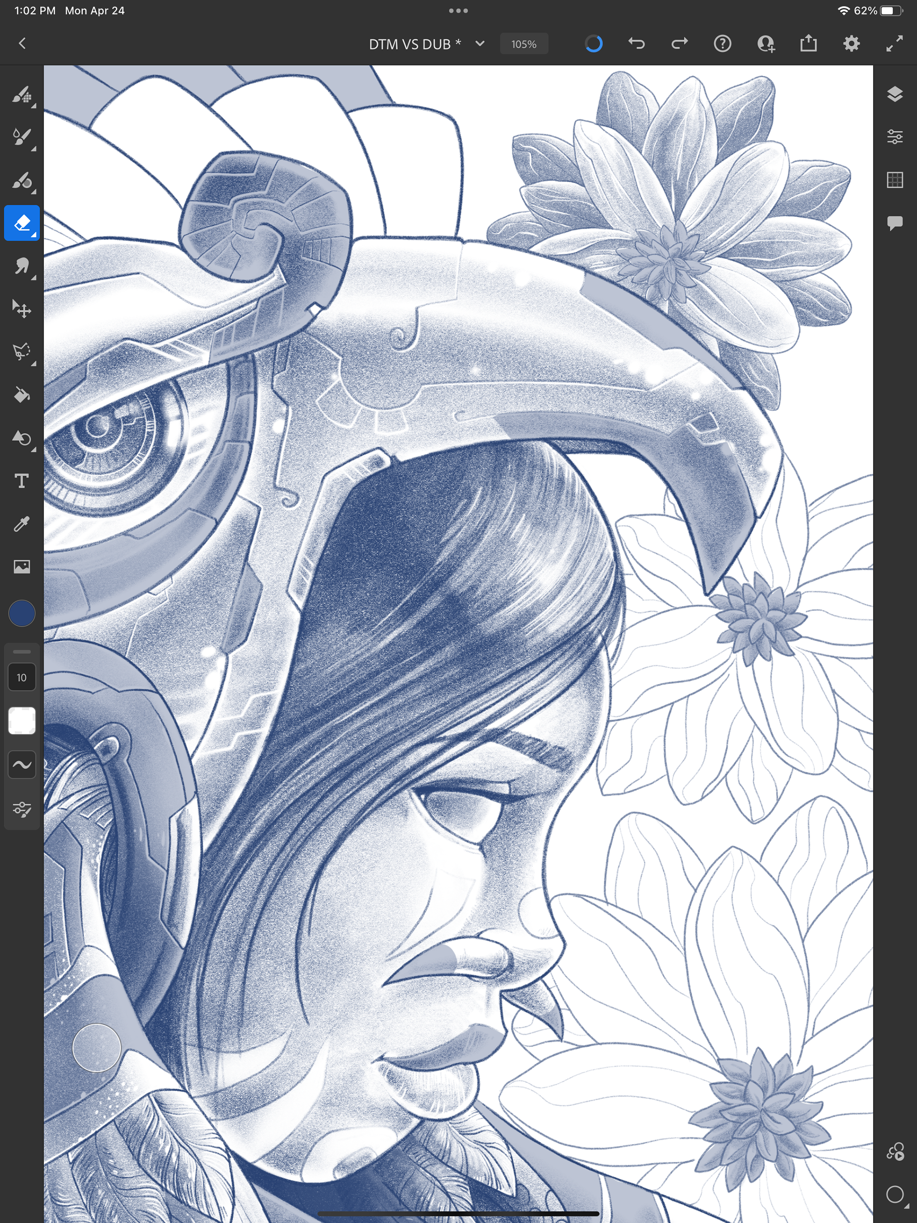Select the Pixel Brush tool

21,95
